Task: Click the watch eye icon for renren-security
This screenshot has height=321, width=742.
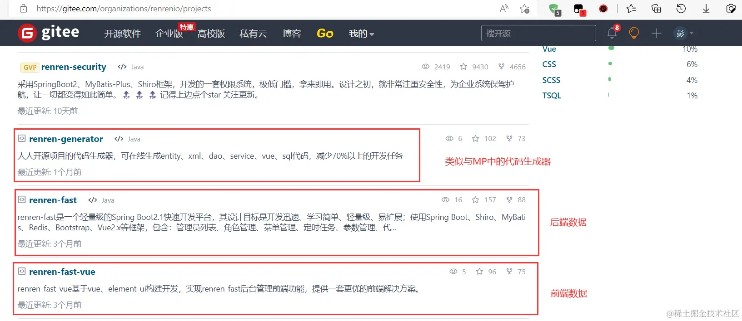Action: pos(425,67)
